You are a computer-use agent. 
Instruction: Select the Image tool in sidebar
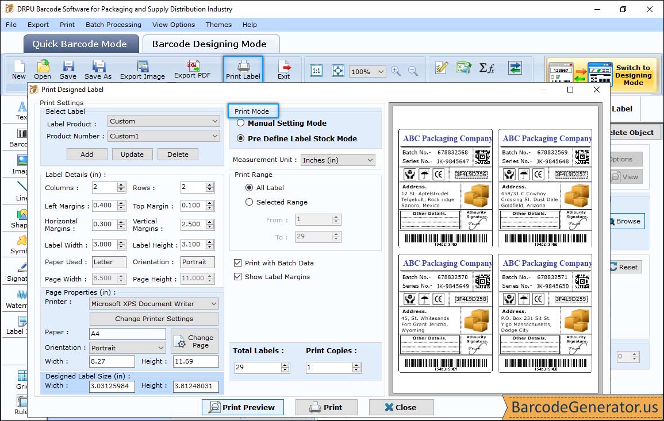(20, 165)
